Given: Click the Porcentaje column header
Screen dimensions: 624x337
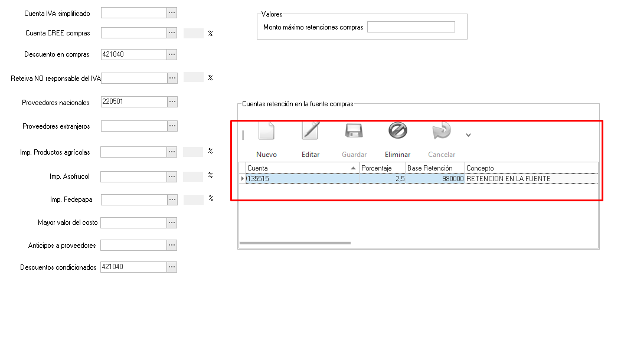Looking at the screenshot, I should (x=383, y=168).
